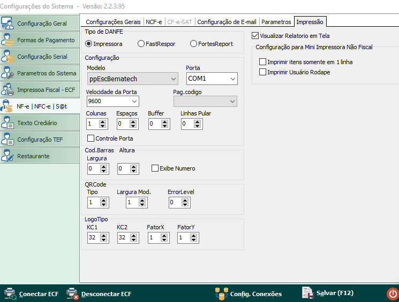Click the Texto Crediário icon
This screenshot has height=302, width=399.
(x=8, y=123)
